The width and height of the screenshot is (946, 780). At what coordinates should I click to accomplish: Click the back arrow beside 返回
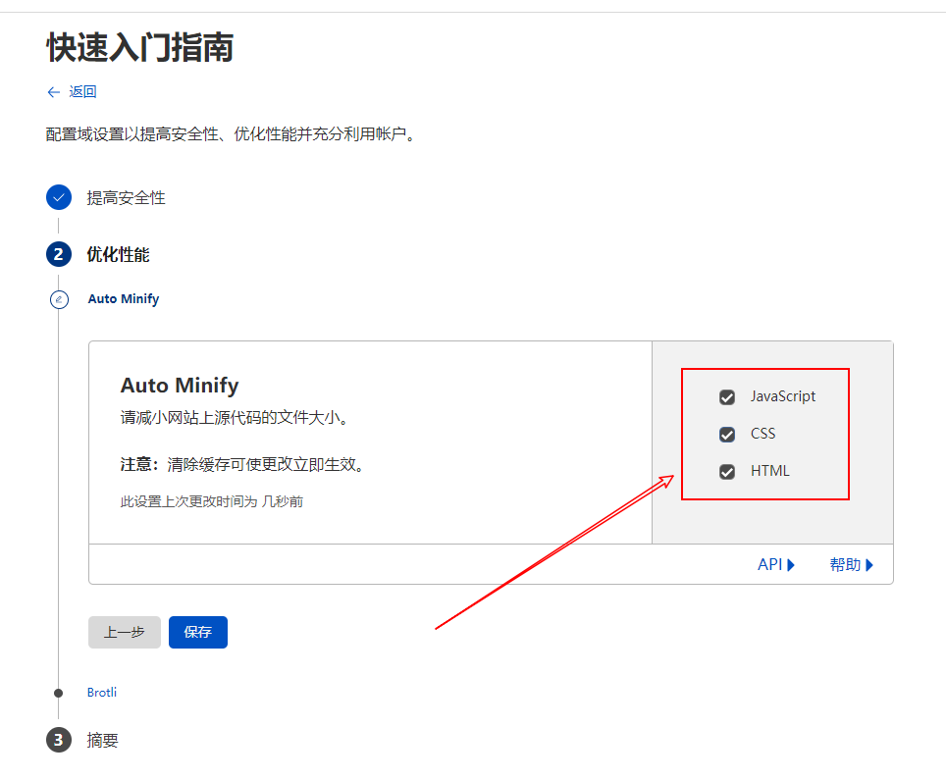point(54,91)
